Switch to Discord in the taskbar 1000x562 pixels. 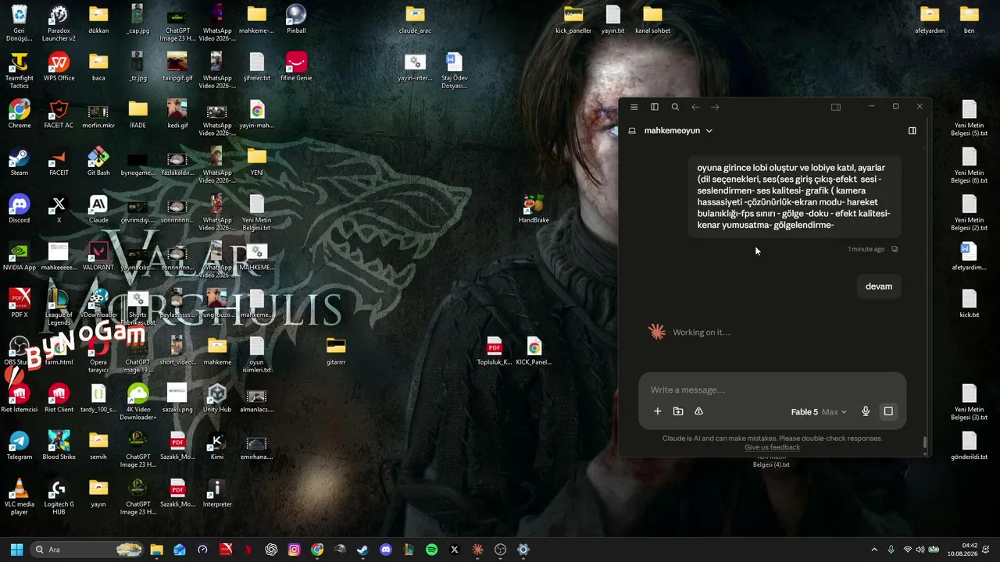385,550
